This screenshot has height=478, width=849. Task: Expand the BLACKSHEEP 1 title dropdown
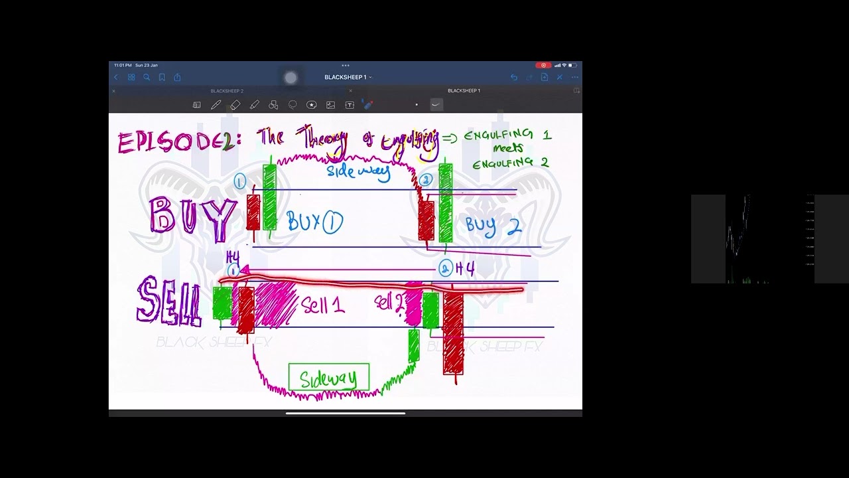pos(348,78)
